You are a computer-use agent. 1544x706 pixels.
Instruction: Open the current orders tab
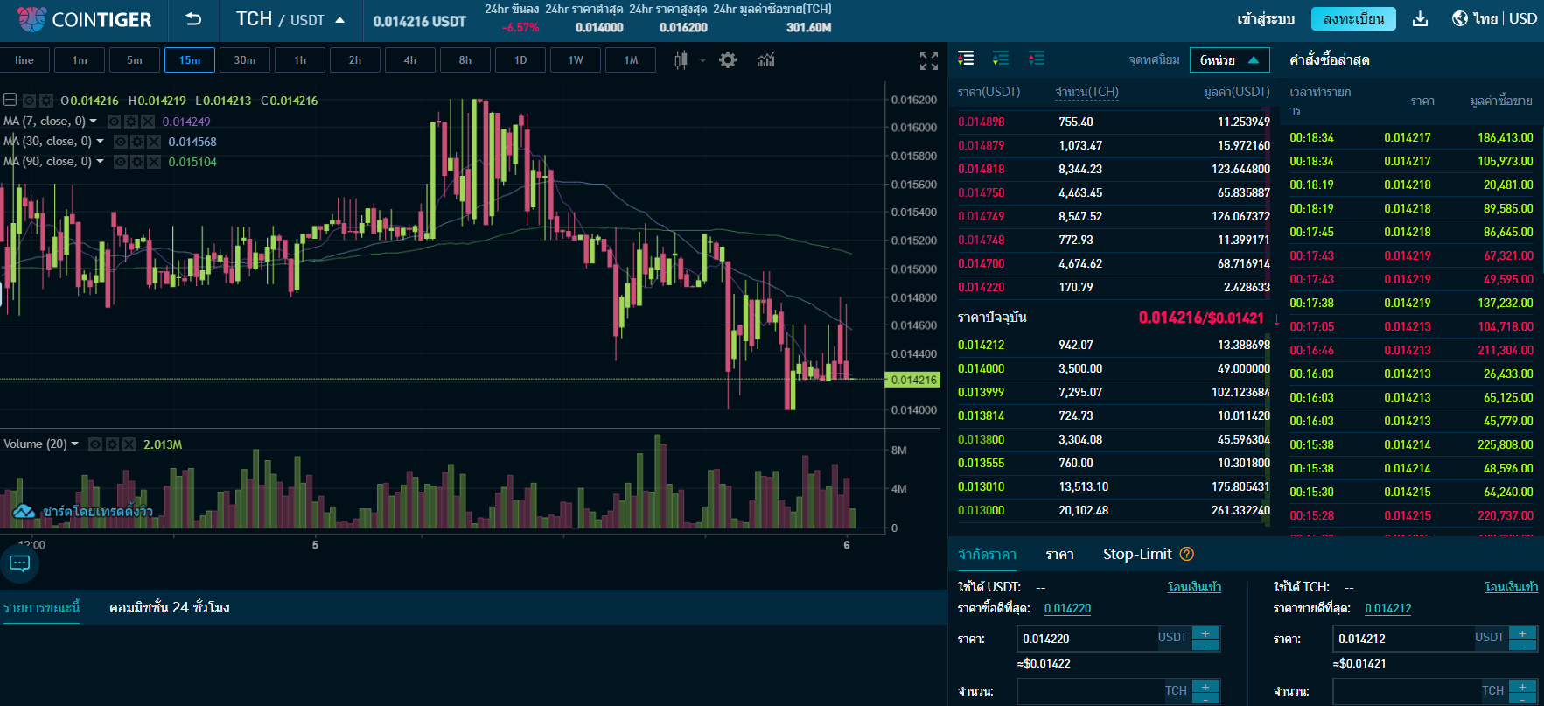41,607
